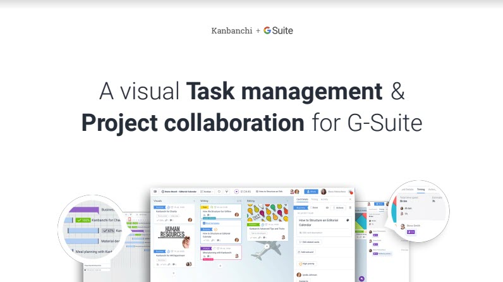Switch to the Timing tab in the card panel
The width and height of the screenshot is (503, 282).
[x=315, y=200]
